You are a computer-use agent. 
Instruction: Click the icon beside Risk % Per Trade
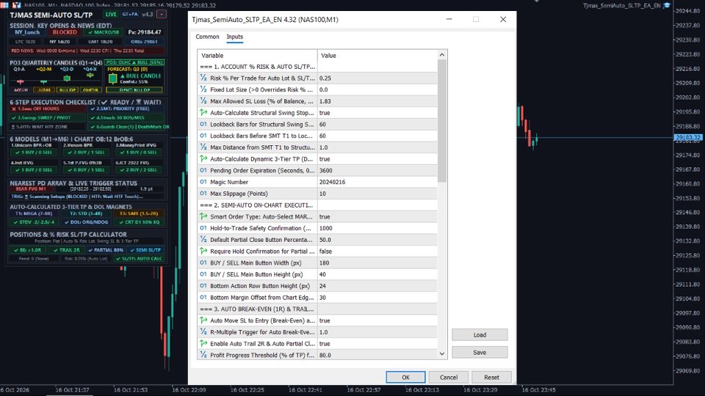click(x=203, y=78)
